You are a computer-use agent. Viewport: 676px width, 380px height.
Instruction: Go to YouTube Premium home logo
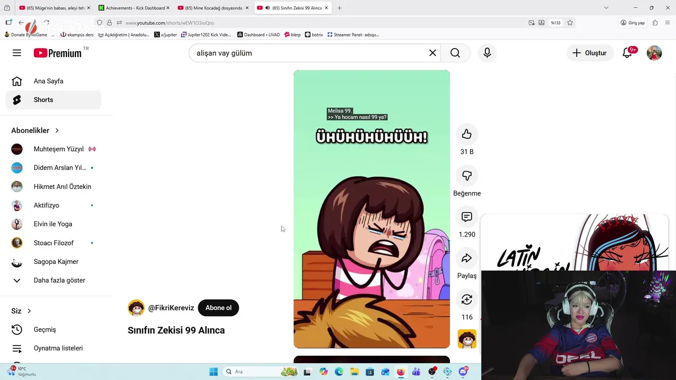pyautogui.click(x=58, y=53)
